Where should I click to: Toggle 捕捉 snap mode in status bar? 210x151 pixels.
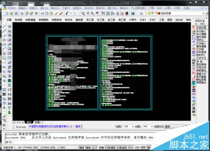pos(82,148)
